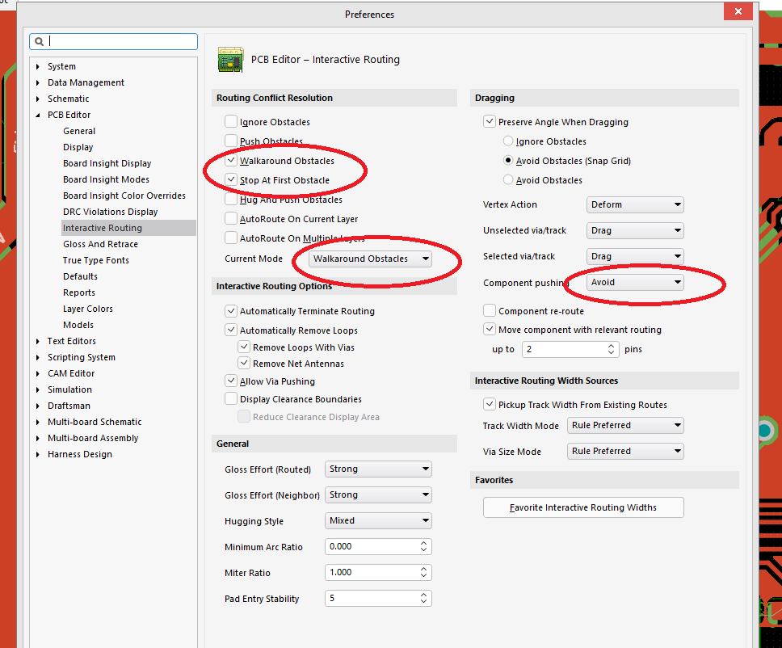This screenshot has width=782, height=648.
Task: Open Gloss Effort (Neighbor) dropdown
Action: tap(378, 494)
